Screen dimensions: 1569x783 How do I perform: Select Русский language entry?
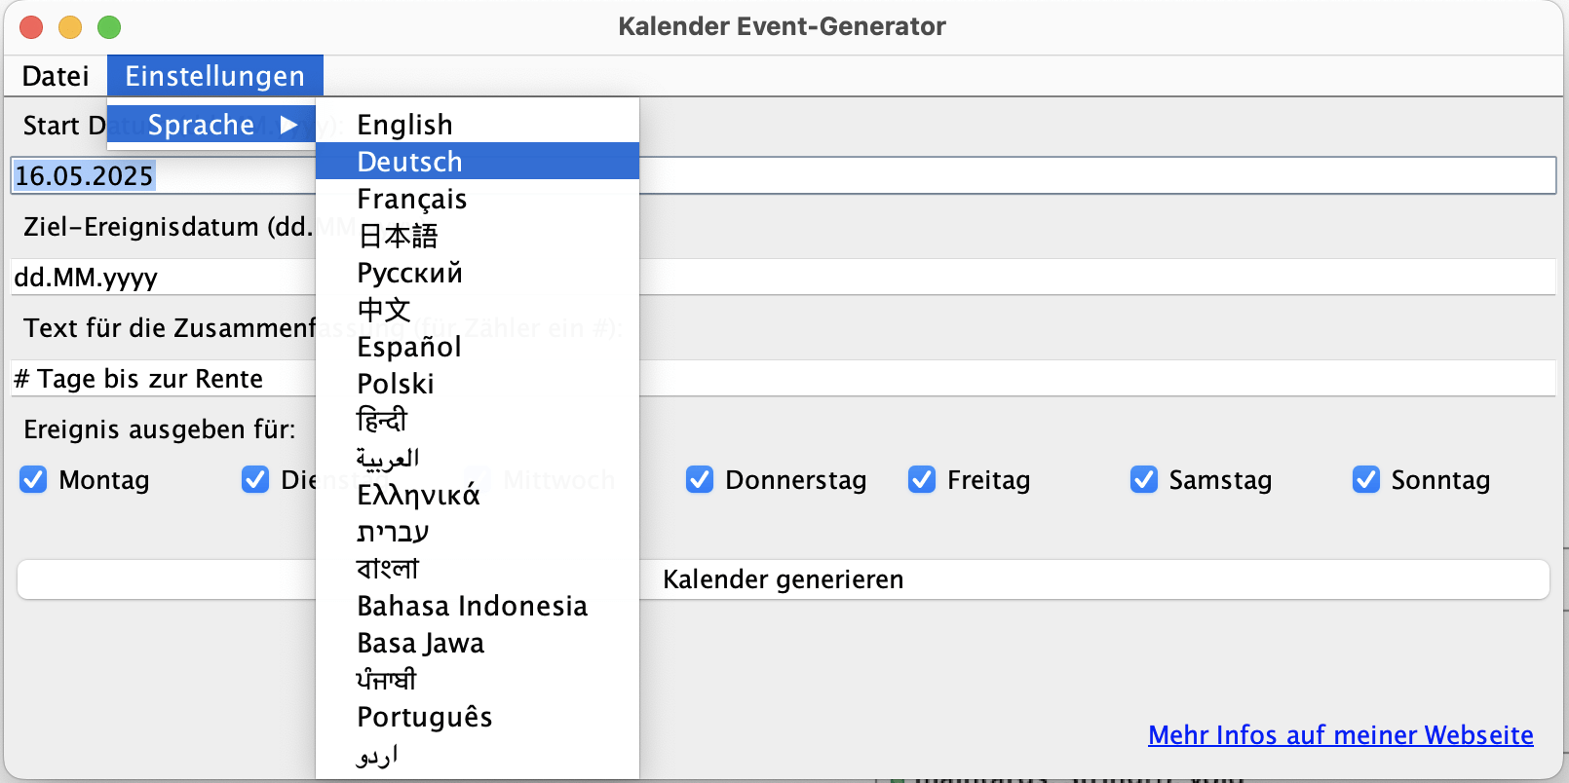(x=409, y=273)
